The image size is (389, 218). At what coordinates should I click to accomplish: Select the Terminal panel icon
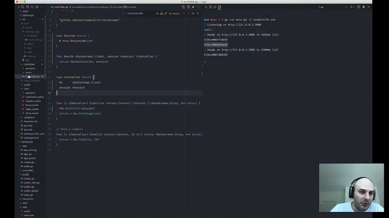click(x=219, y=7)
